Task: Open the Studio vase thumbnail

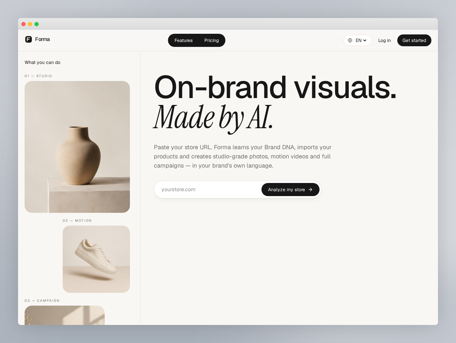Action: coord(77,147)
